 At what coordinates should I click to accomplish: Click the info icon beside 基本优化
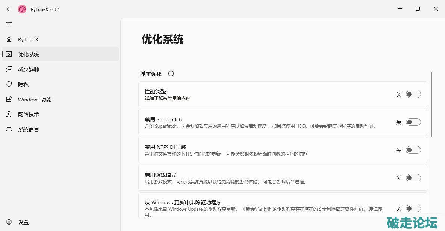pyautogui.click(x=171, y=74)
